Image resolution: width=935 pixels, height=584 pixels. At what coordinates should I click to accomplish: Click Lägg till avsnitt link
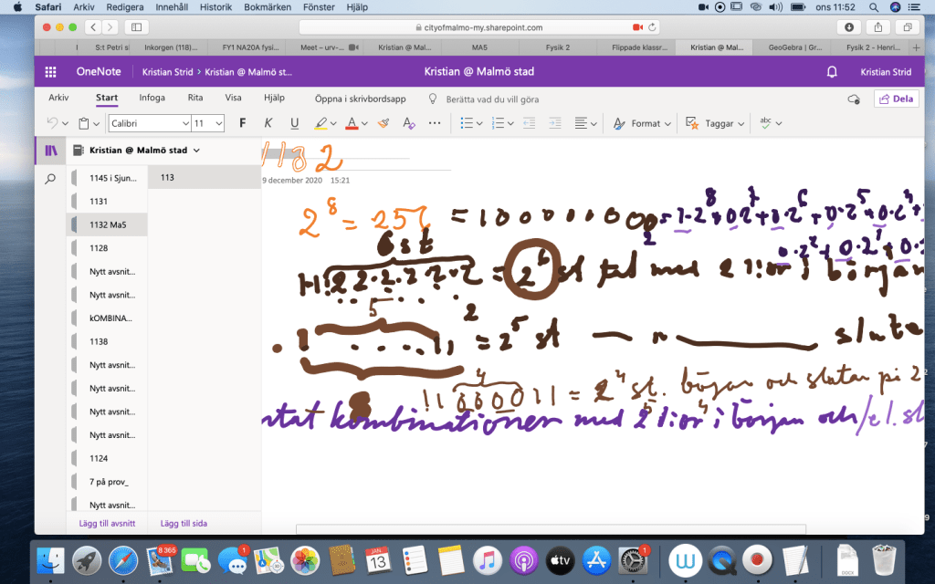[101, 523]
